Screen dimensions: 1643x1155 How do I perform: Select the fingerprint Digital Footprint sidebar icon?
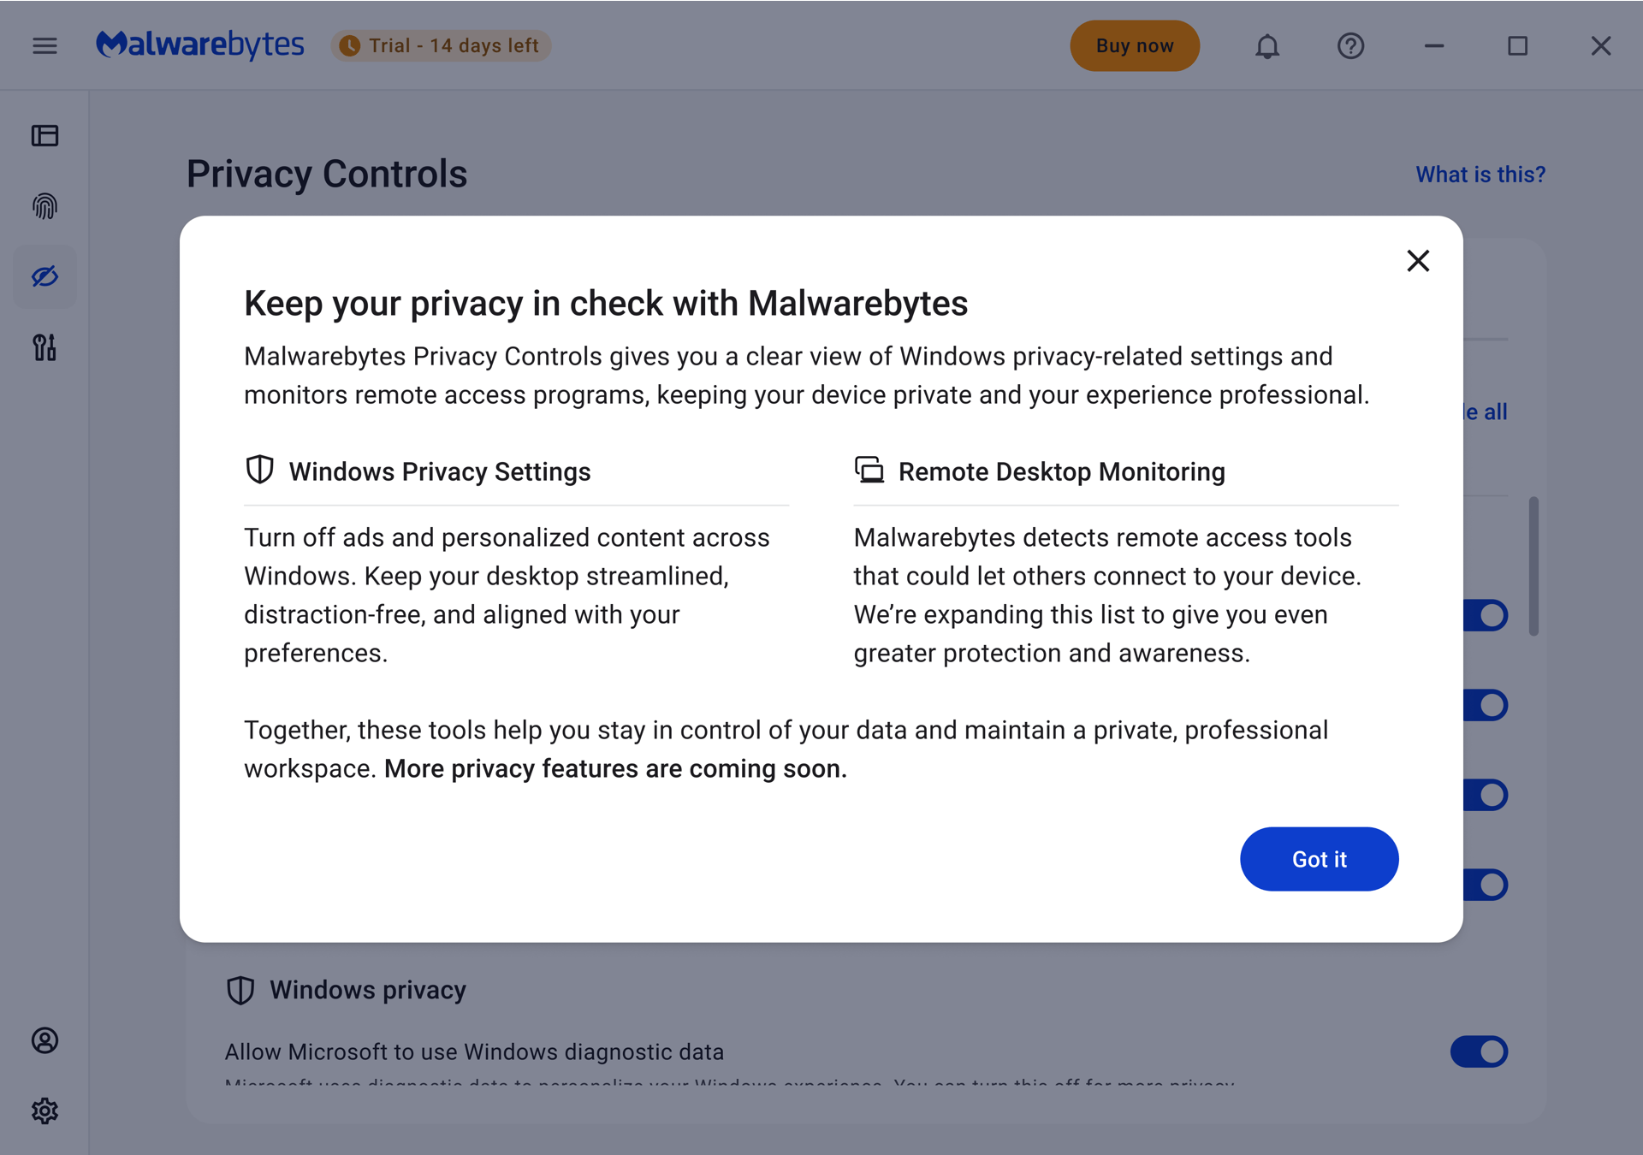44,206
